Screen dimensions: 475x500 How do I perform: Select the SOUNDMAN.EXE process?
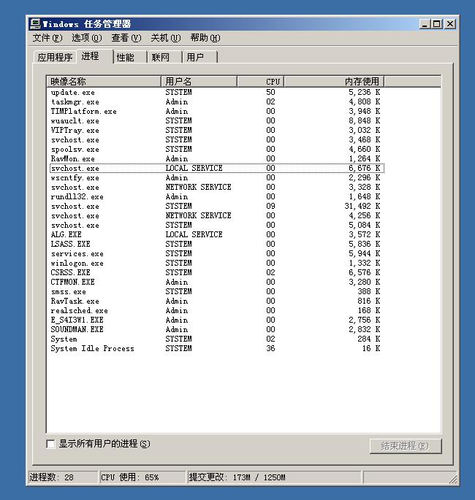(217, 329)
